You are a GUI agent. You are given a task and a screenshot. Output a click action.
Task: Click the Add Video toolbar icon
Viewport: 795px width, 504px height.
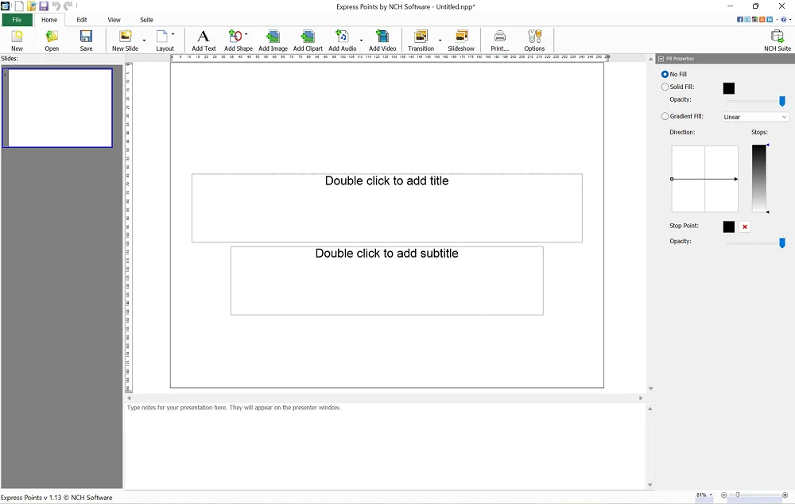point(382,37)
